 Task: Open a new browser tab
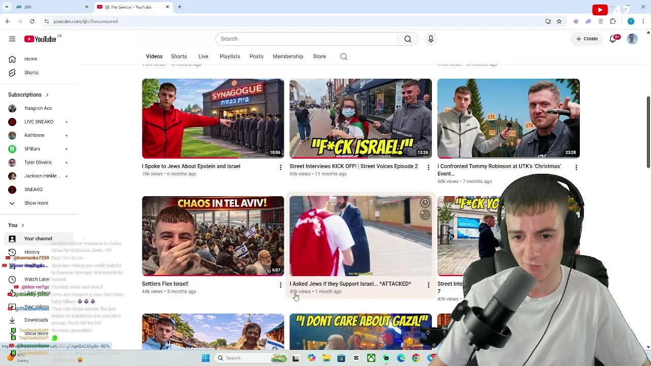[180, 7]
